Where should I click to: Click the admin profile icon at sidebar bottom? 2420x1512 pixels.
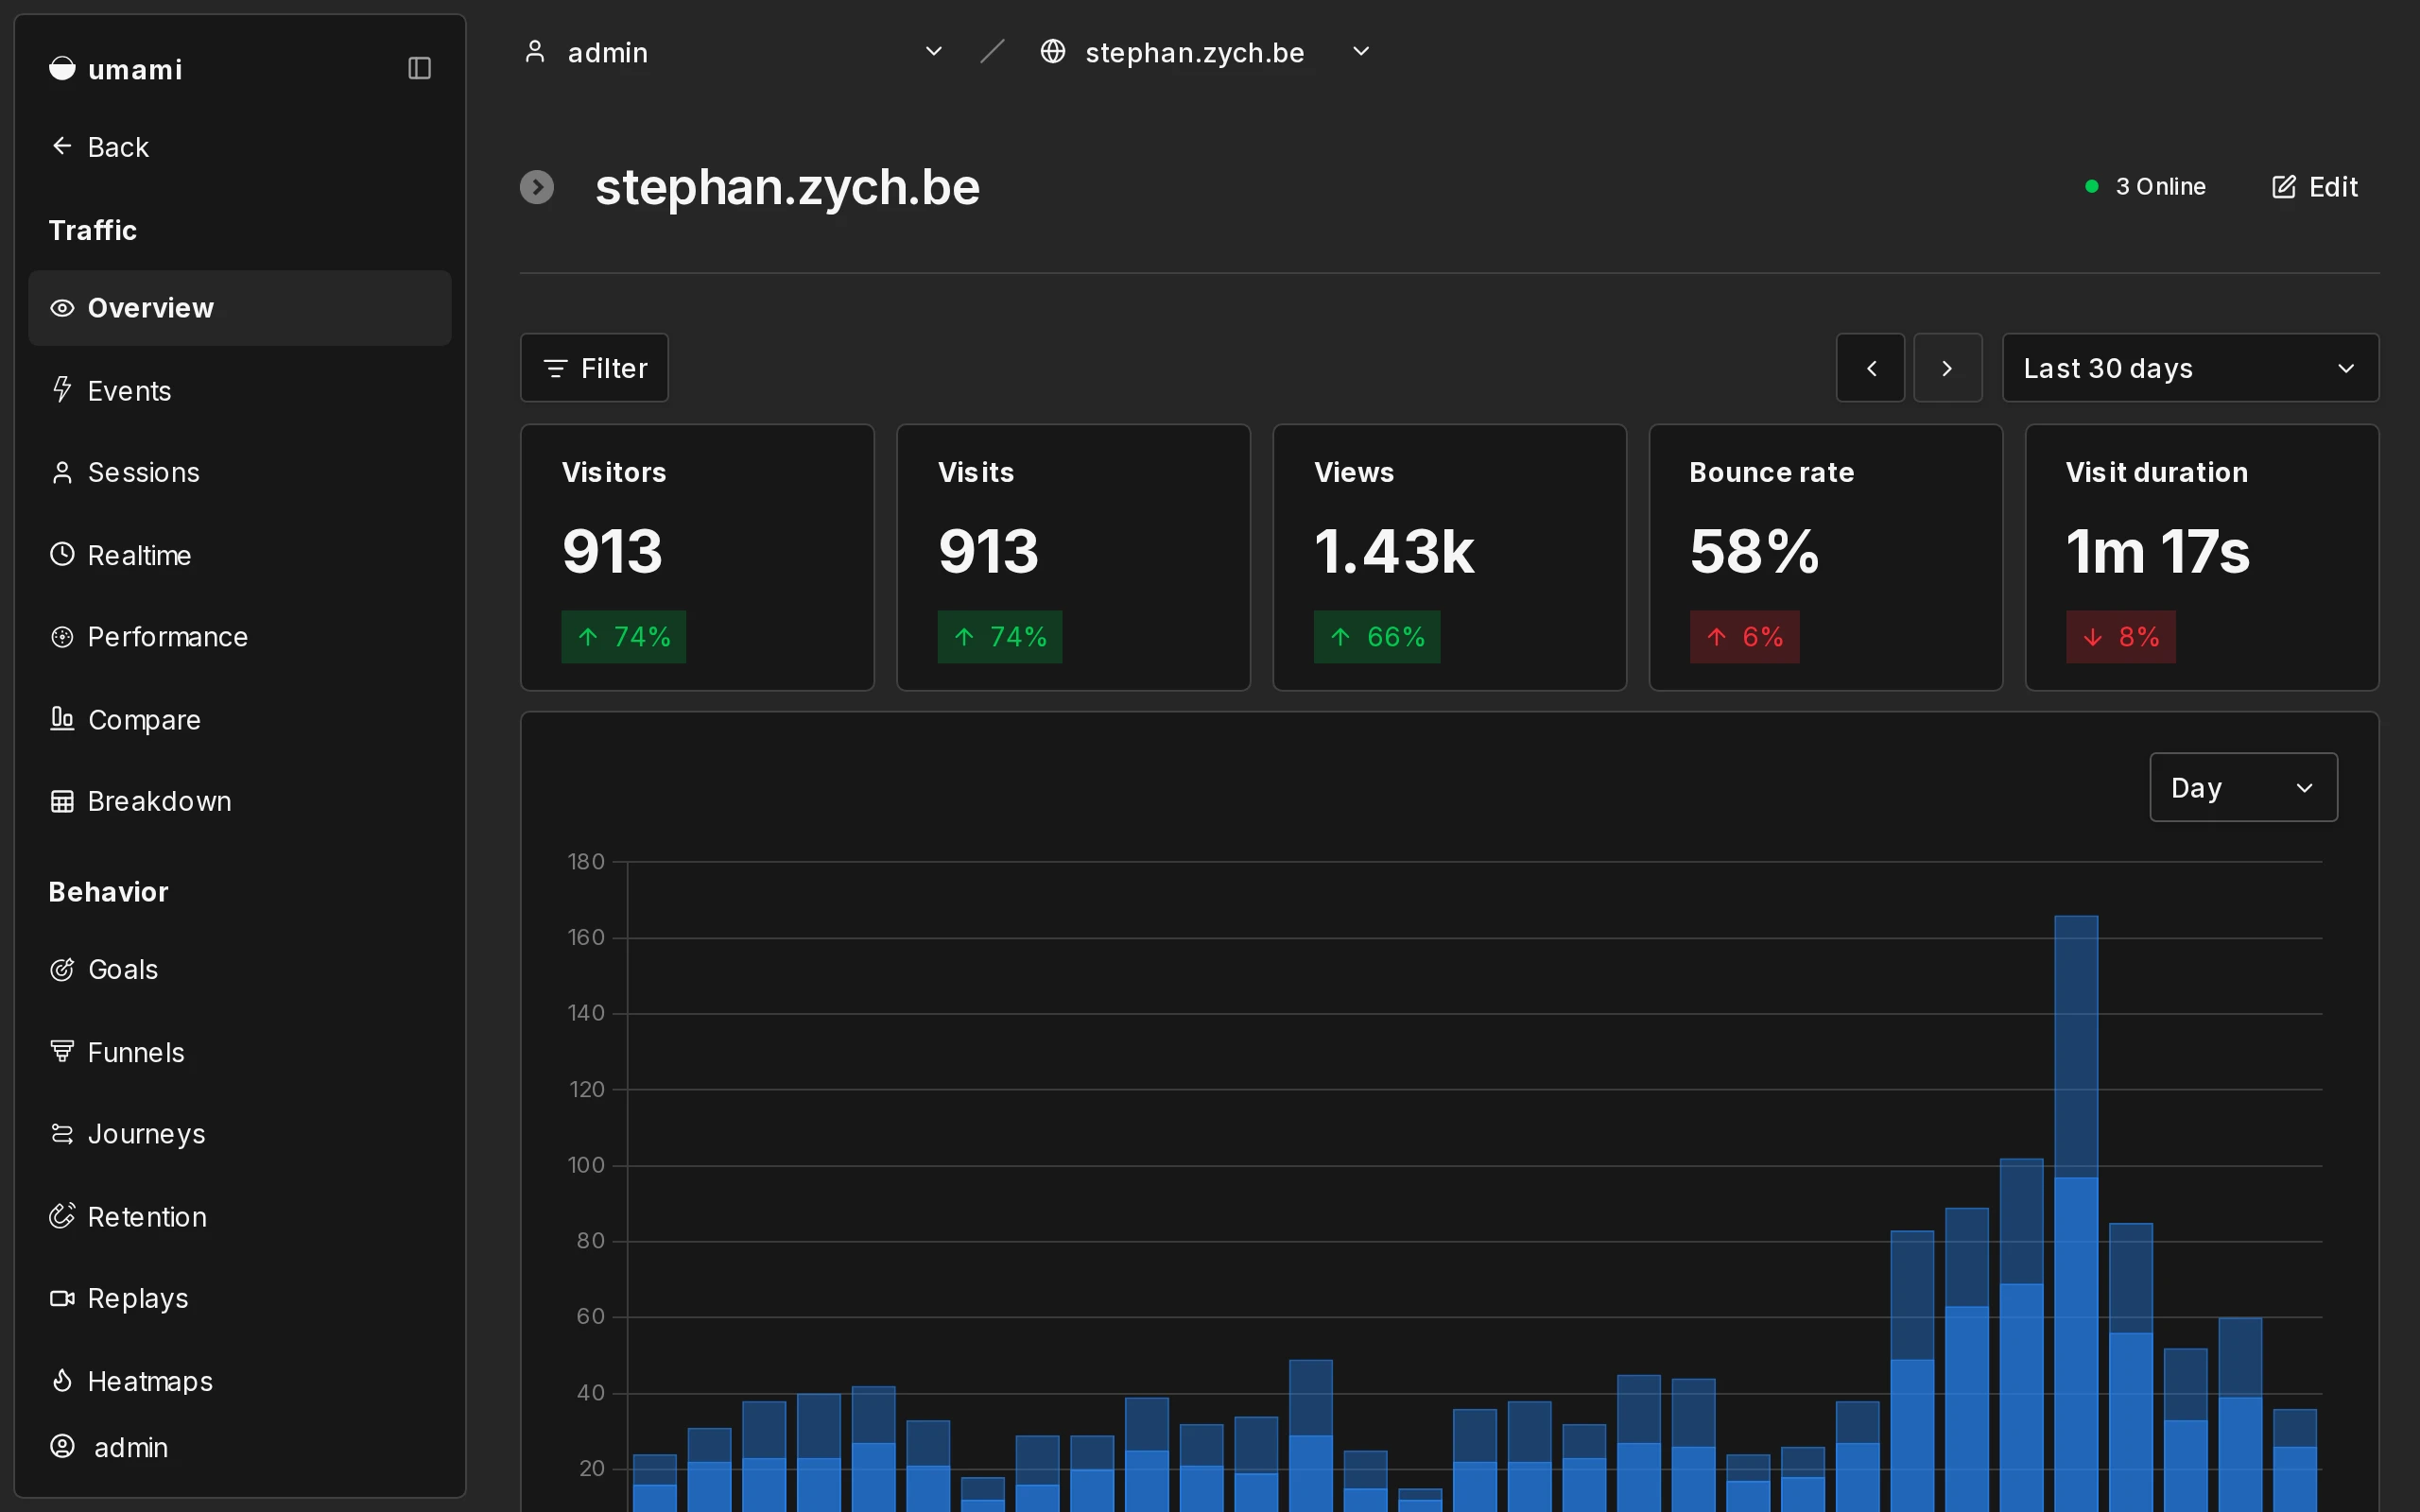tap(62, 1447)
